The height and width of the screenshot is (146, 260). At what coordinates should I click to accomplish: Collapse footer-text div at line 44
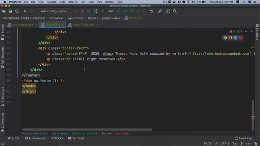[20, 48]
